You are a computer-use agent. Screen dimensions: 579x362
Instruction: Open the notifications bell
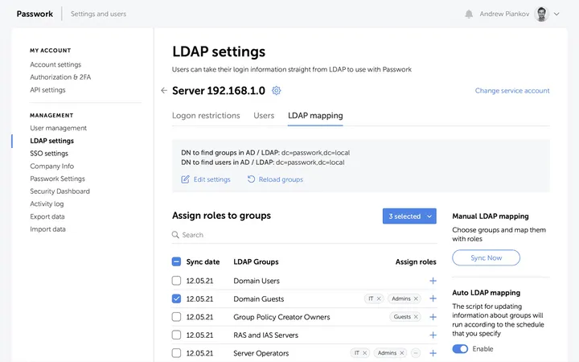click(469, 14)
